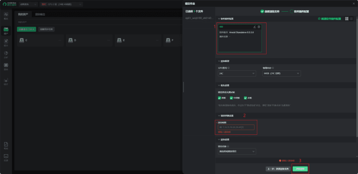Open the Statistics bar-chart icon in sidebar
Image resolution: width=358 pixels, height=174 pixels.
pos(6,80)
